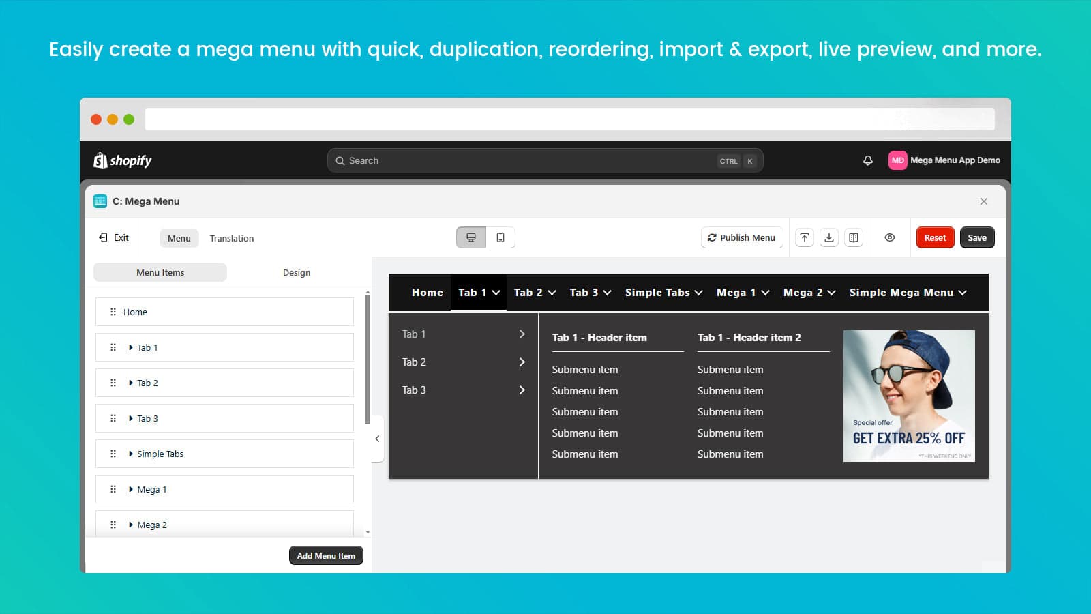Click the Shopify logo in top bar
The image size is (1091, 614).
(x=123, y=160)
